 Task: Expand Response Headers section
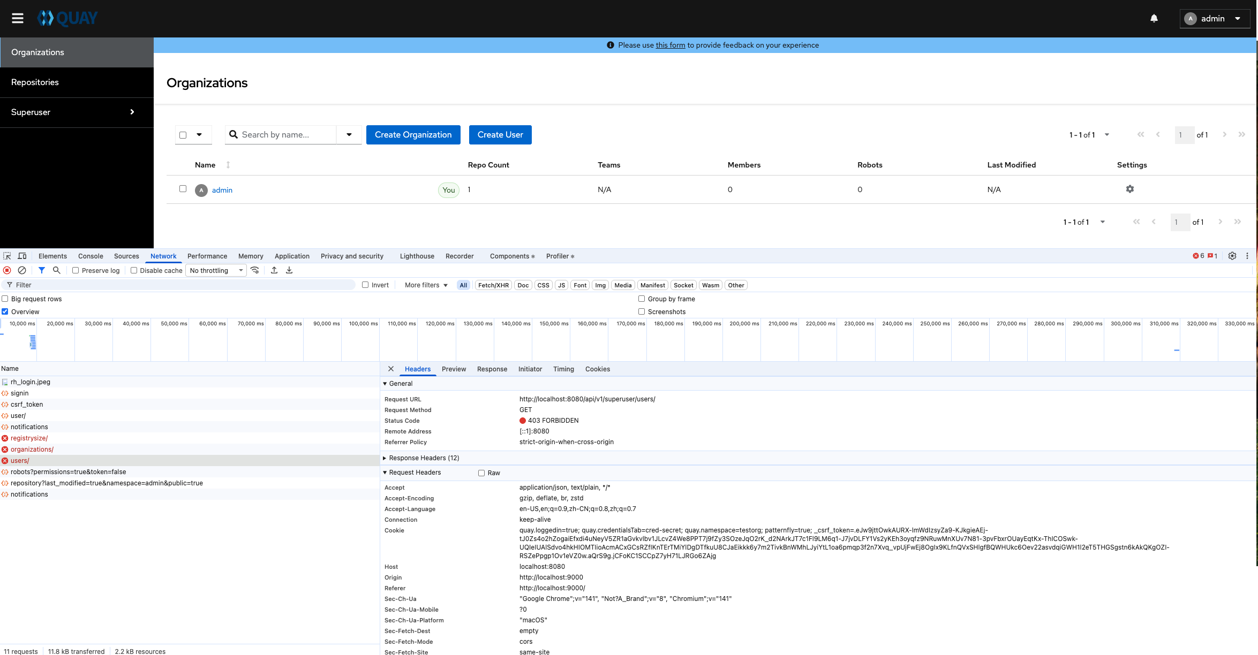pyautogui.click(x=424, y=458)
